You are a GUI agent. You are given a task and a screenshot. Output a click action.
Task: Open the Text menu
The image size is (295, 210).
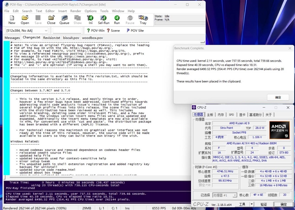[39, 11]
